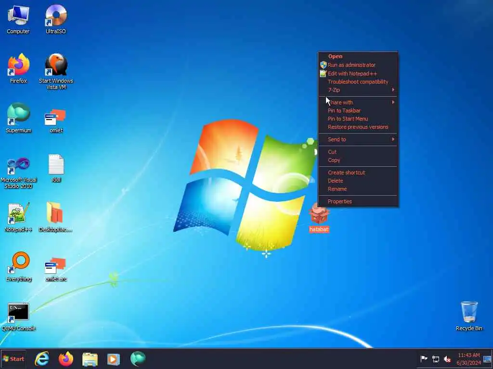This screenshot has height=369, width=493.
Task: Select the Rkill file icon
Action: pos(56,169)
